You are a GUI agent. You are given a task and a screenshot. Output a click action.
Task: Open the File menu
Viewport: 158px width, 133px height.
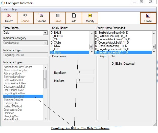5,9
